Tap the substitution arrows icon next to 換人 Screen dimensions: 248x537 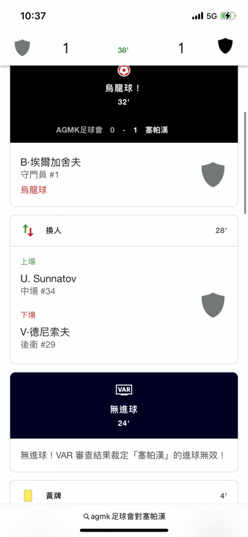(x=28, y=230)
